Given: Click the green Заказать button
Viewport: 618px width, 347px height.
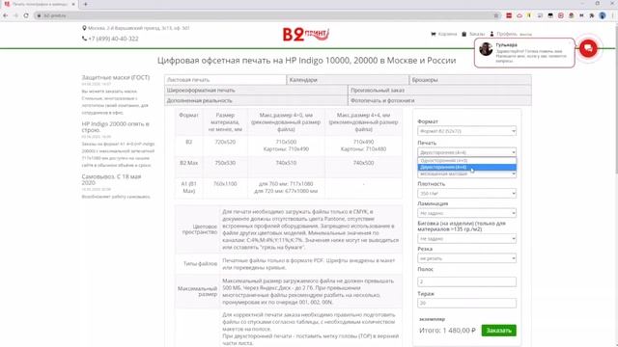Looking at the screenshot, I should pos(498,331).
